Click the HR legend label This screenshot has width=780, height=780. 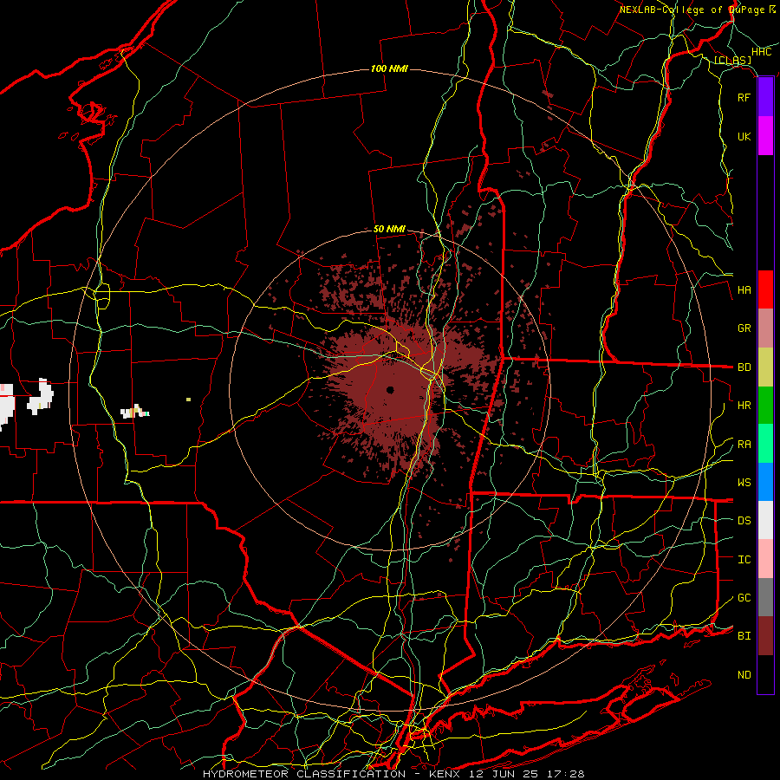744,406
